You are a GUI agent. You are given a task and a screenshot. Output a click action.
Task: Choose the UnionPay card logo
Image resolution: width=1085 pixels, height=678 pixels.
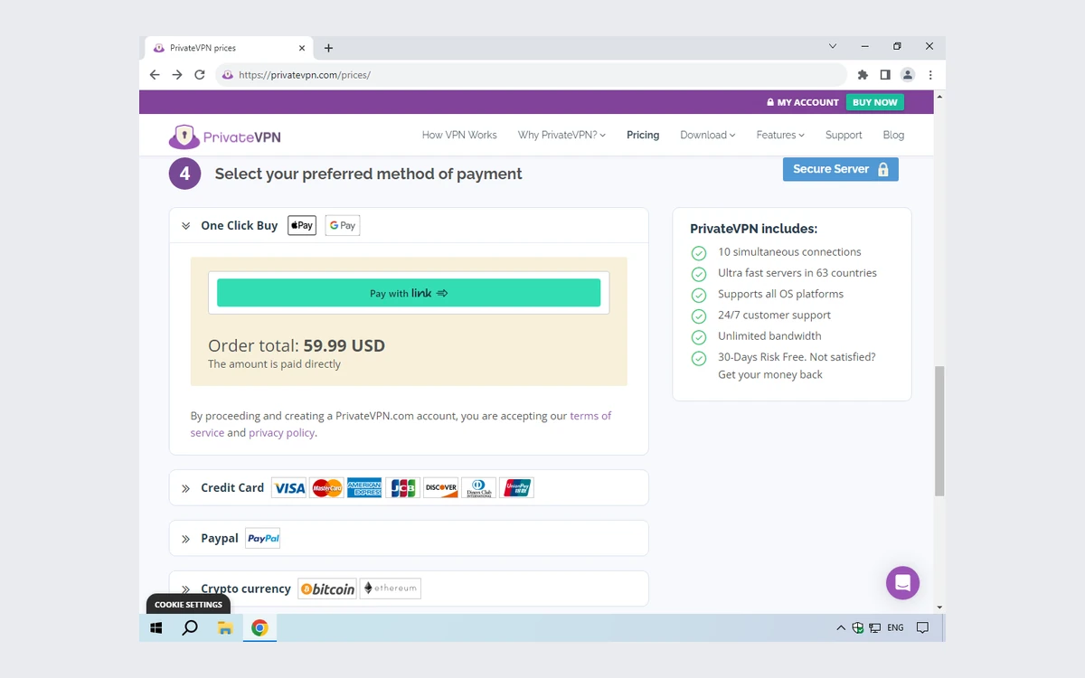[x=517, y=488]
